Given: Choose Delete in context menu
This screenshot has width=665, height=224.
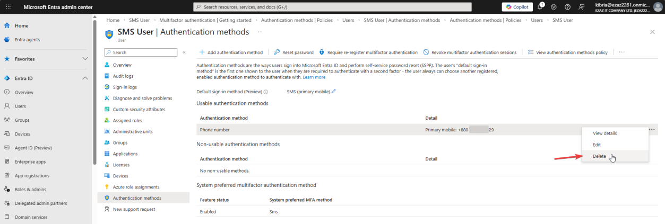Looking at the screenshot, I should 615,156.
